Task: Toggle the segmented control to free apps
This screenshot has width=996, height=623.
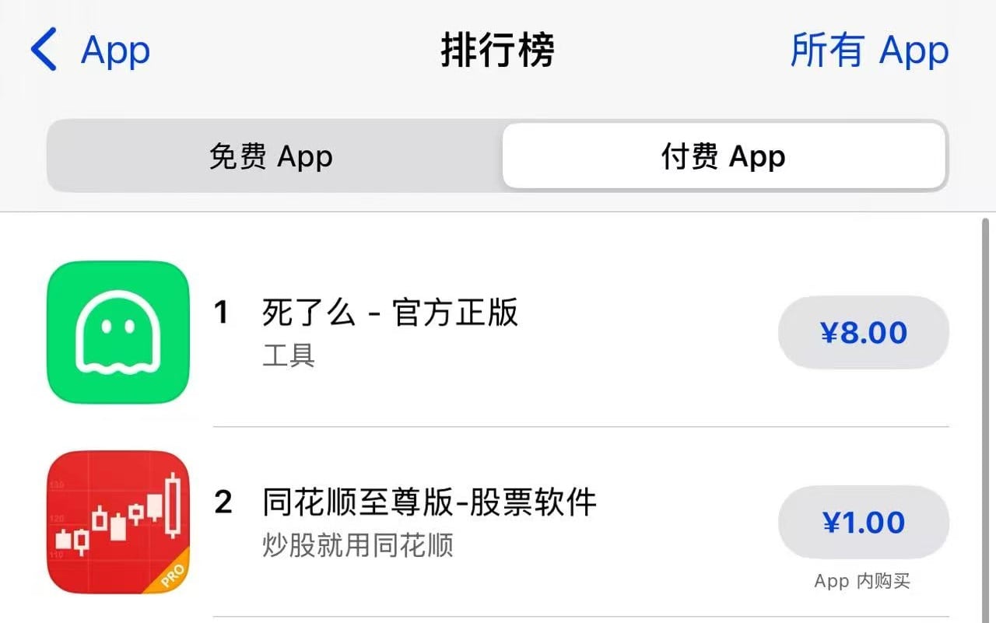Action: pyautogui.click(x=272, y=156)
